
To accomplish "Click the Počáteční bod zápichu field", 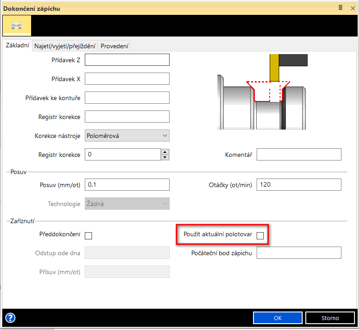I will click(x=299, y=253).
